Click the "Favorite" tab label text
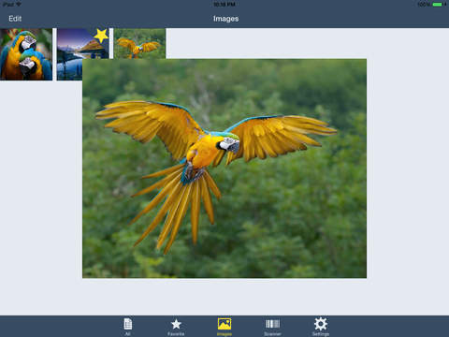 176,334
